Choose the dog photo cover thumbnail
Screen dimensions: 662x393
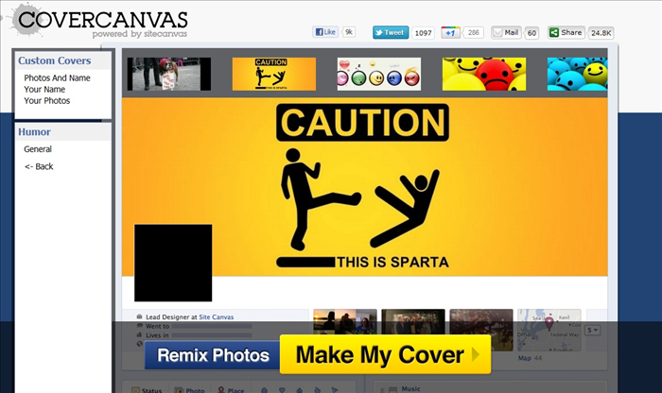coord(169,74)
